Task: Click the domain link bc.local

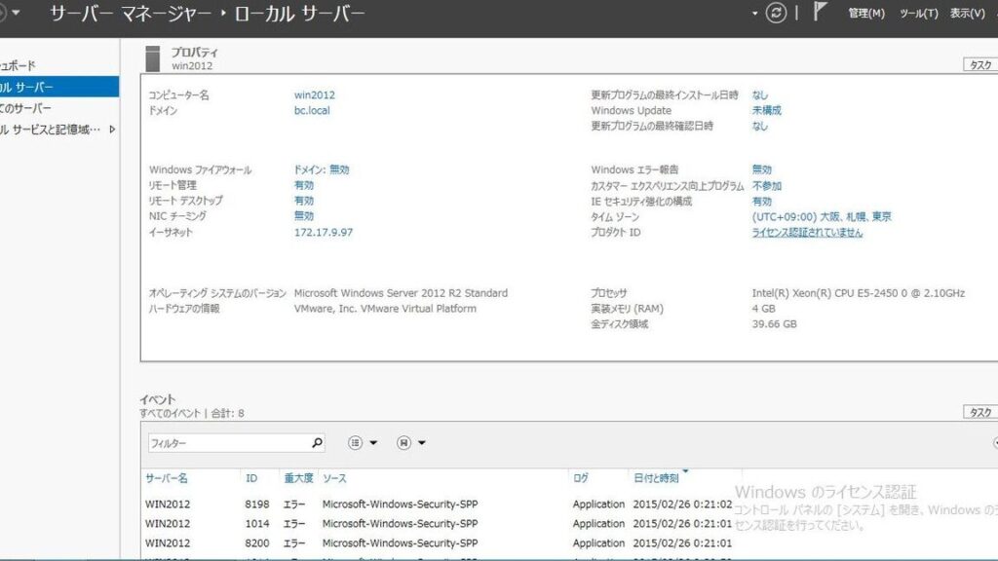Action: pyautogui.click(x=312, y=110)
